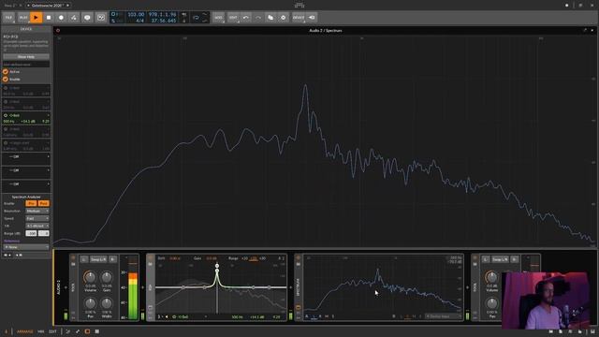Image resolution: width=599 pixels, height=337 pixels.
Task: Toggle the Active checkbox
Action: click(x=6, y=71)
